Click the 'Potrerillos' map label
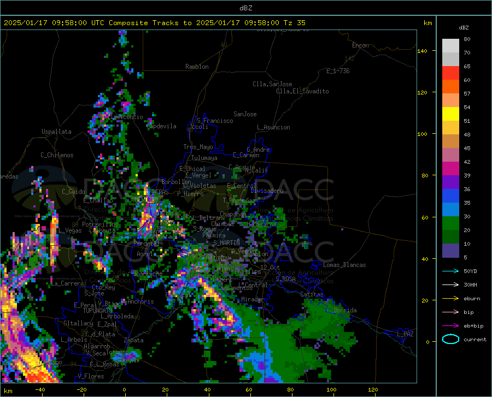Viewport: 492px width, 397px height. [x=100, y=224]
